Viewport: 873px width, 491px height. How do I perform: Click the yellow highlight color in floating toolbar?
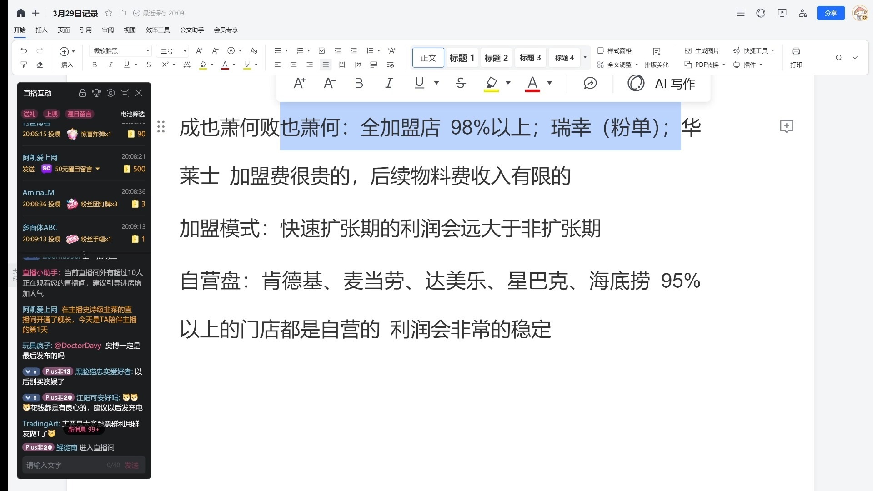point(491,84)
